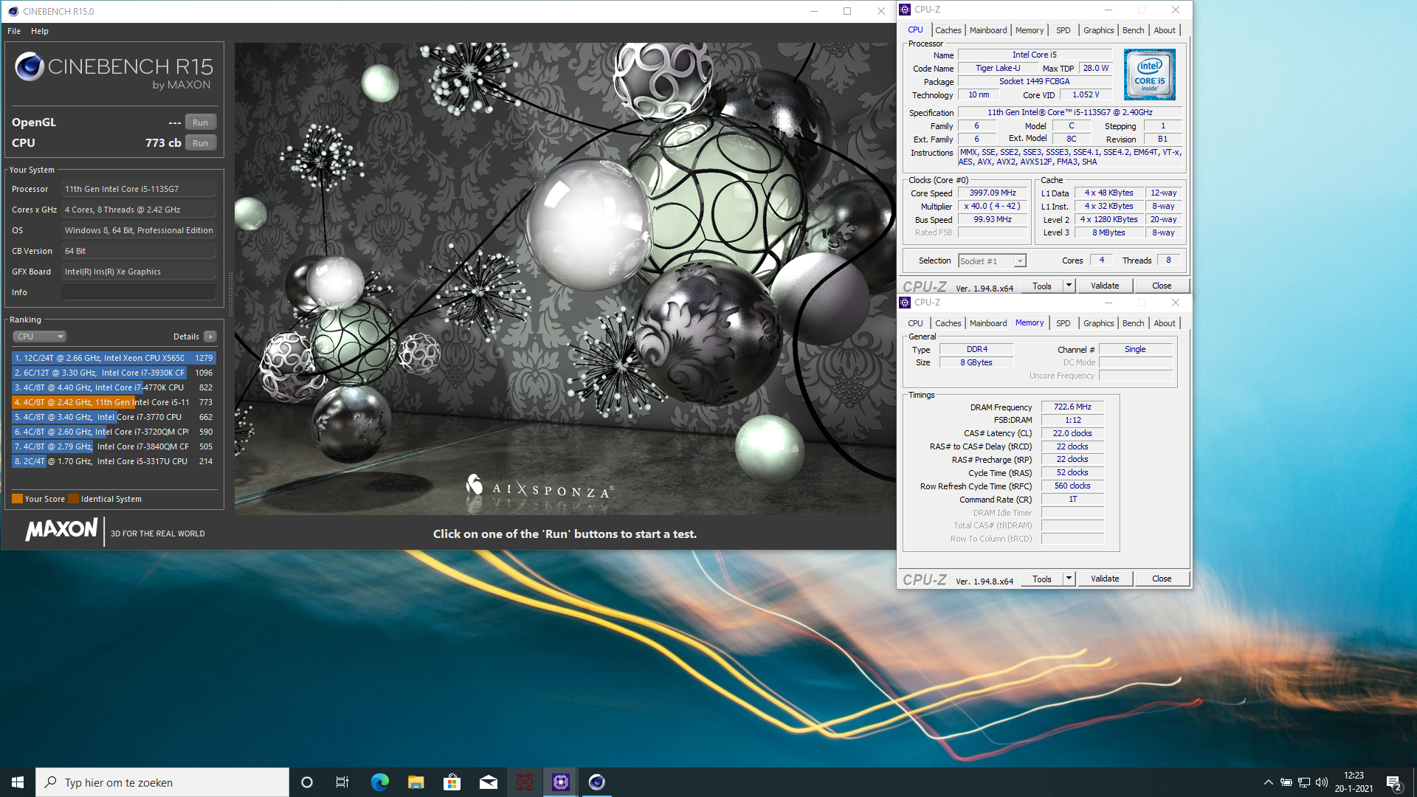Open SPD tab in top CPU-Z window
Viewport: 1417px width, 797px height.
[x=1063, y=30]
